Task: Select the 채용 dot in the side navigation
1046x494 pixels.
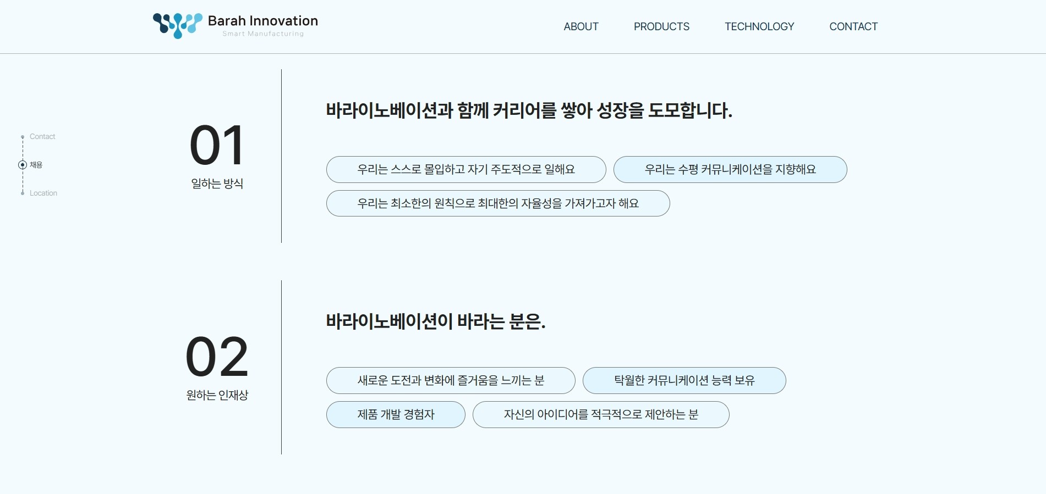Action: click(23, 165)
